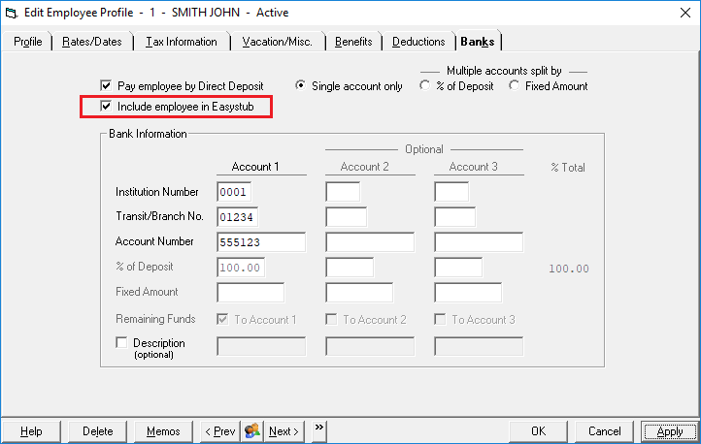The height and width of the screenshot is (444, 701).
Task: Switch to the Deductions tab
Action: pos(418,42)
